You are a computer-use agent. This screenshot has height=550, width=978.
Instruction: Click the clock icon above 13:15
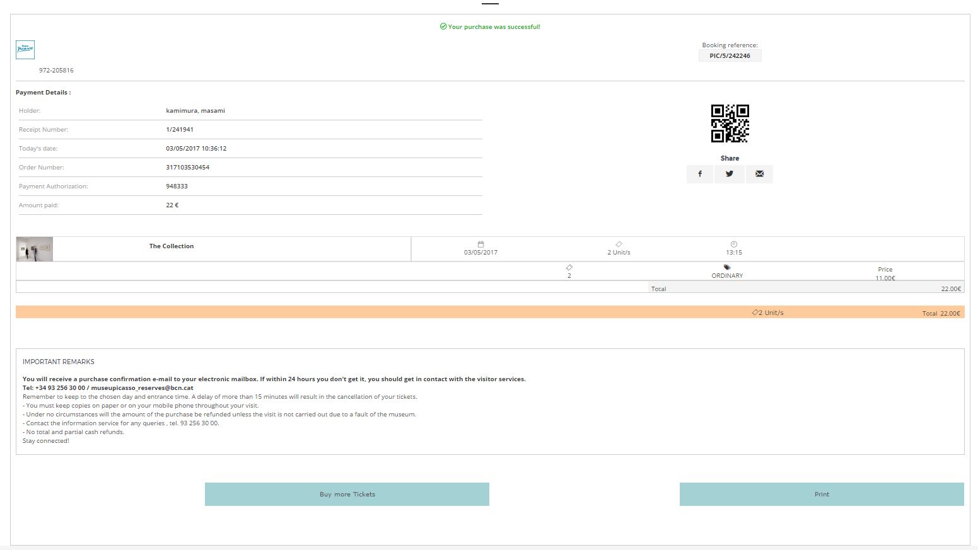coord(734,244)
